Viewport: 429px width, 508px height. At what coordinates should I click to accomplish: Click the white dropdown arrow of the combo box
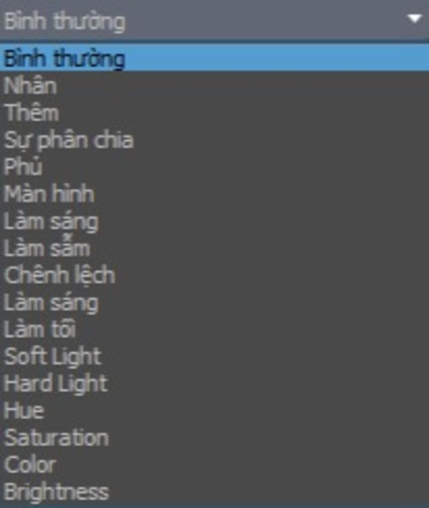[x=414, y=19]
